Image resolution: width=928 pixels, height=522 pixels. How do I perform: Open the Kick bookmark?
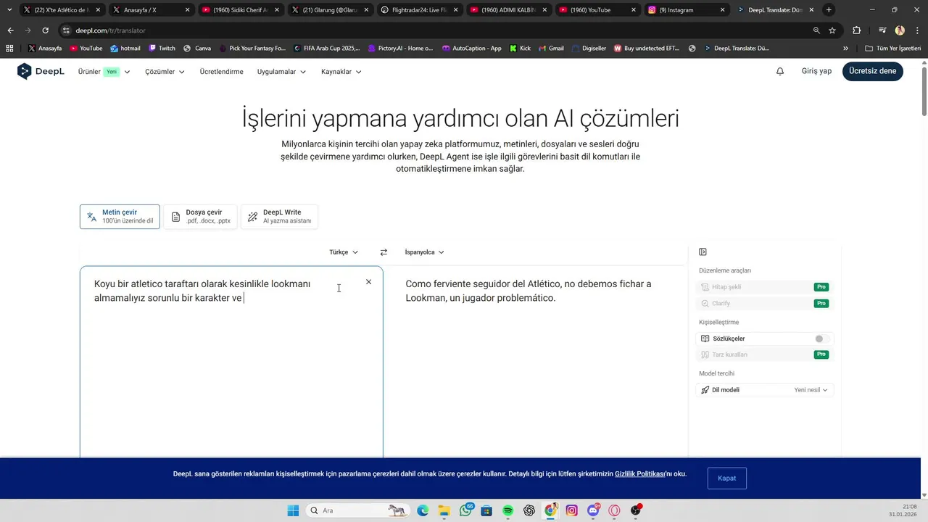tap(520, 49)
